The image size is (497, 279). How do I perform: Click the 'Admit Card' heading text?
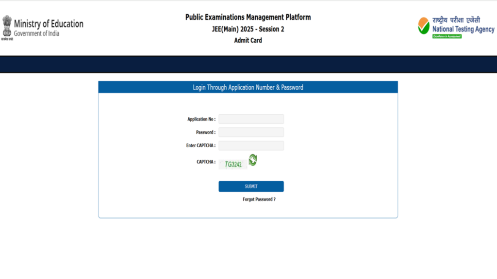pos(248,40)
